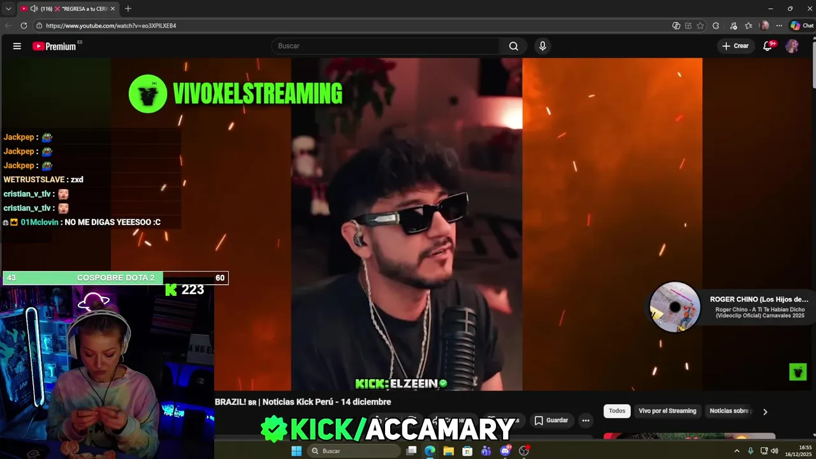View site information lock icon
The width and height of the screenshot is (816, 459).
39,25
